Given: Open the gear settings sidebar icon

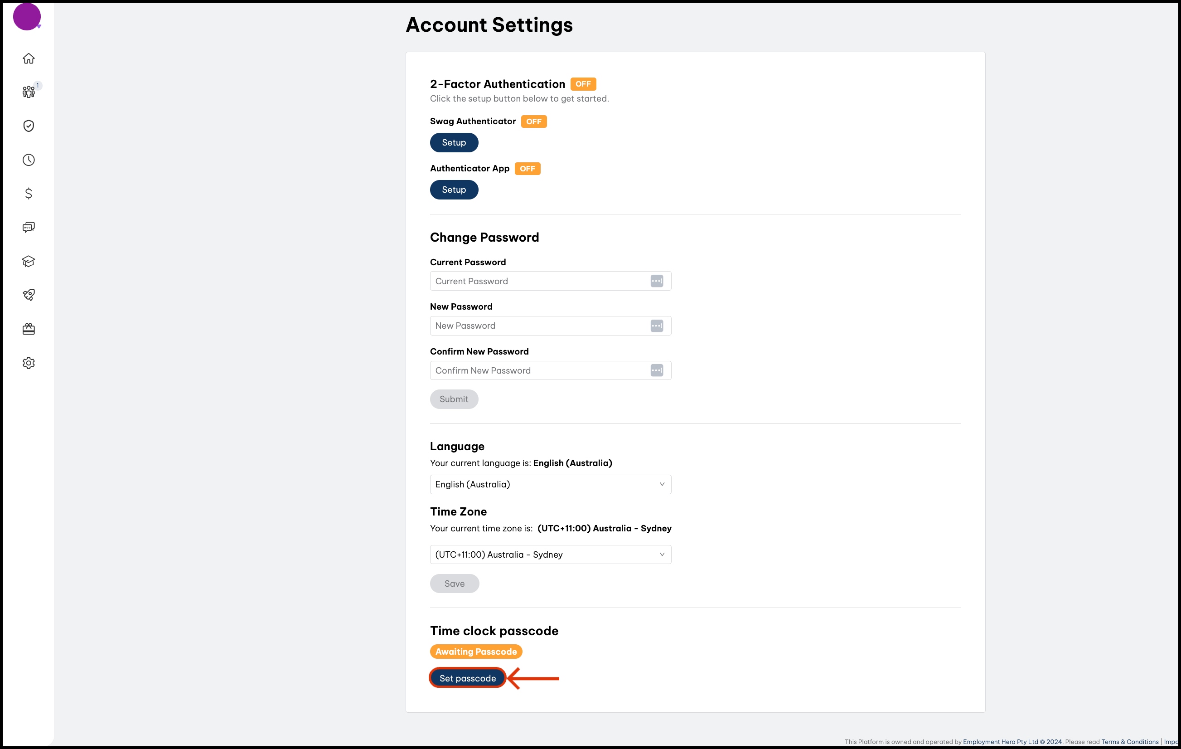Looking at the screenshot, I should 29,363.
